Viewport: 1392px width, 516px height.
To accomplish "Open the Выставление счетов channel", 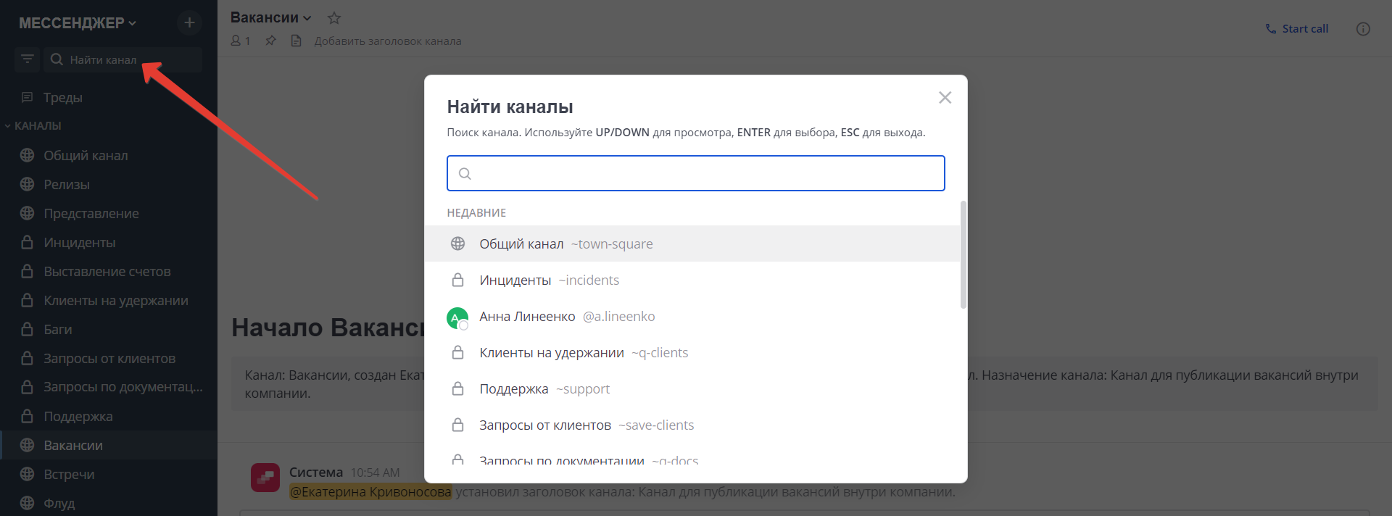I will pyautogui.click(x=109, y=271).
